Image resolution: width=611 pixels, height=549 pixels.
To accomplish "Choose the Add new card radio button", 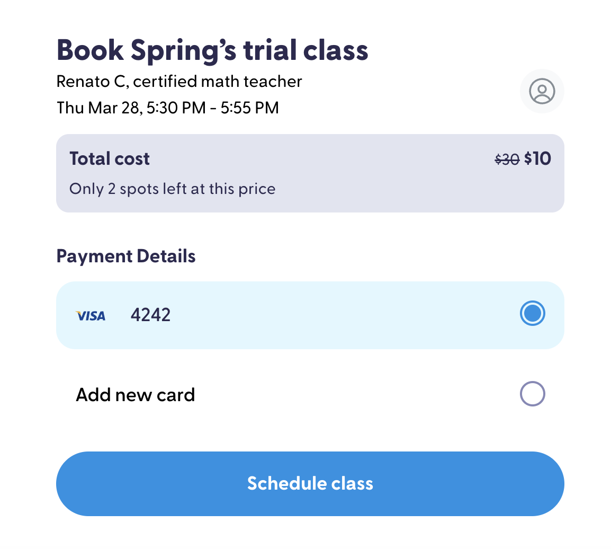I will click(532, 394).
